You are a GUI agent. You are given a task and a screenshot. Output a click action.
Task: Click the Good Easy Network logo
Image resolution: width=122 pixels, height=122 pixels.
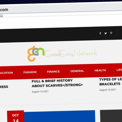point(62,54)
